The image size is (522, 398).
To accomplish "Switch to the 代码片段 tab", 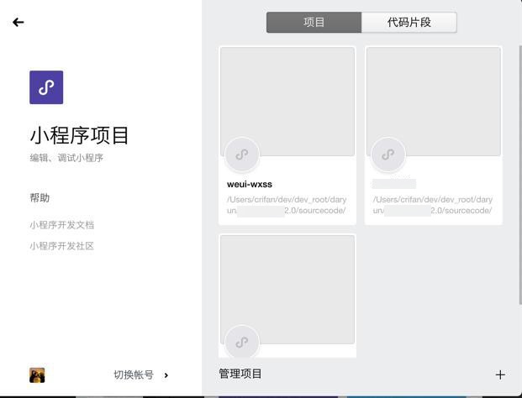I will coord(409,23).
